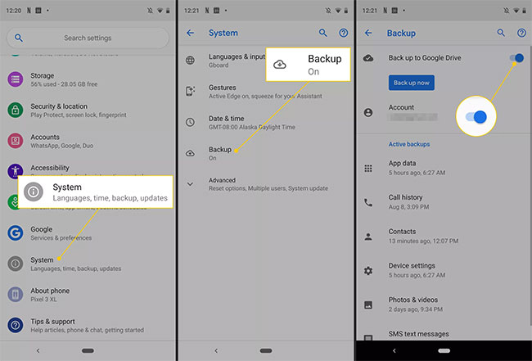The height and width of the screenshot is (361, 532).
Task: Tap the Search settings field
Action: point(88,38)
